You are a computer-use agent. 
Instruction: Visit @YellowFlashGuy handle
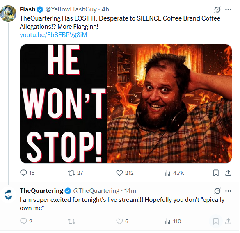pyautogui.click(x=71, y=9)
